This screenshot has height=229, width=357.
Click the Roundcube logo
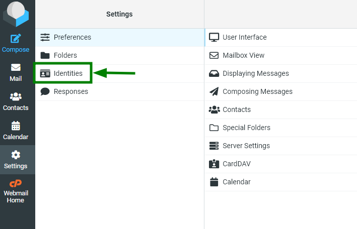16,14
